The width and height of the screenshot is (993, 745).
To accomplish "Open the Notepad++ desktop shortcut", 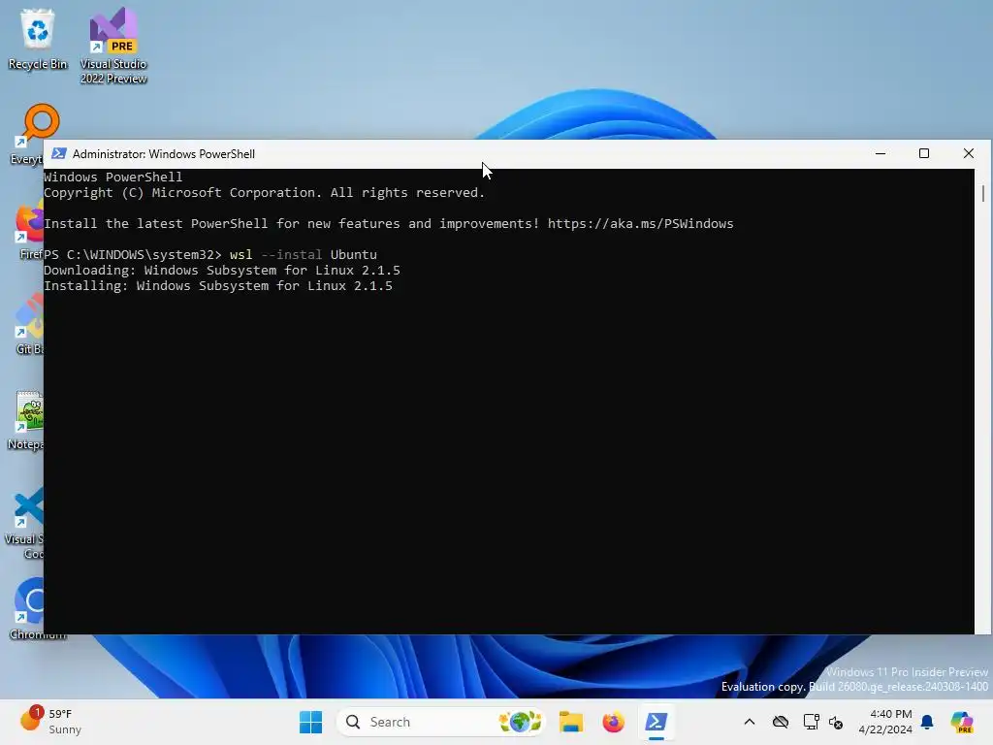I will tap(28, 421).
